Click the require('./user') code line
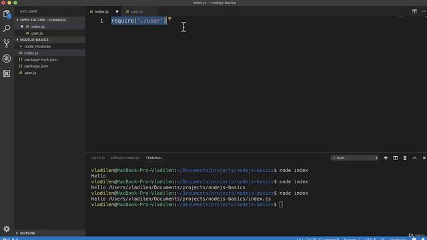427x240 pixels. (139, 21)
